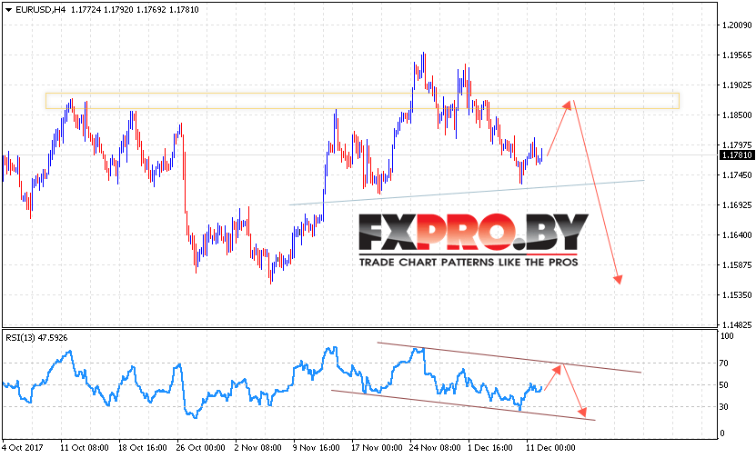Screen dimensions: 756x458
Task: Click the RSI(13) 47.5926 indicator label
Action: [36, 338]
